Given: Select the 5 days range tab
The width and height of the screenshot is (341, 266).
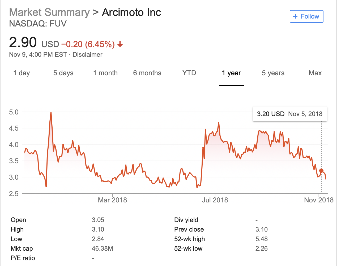Looking at the screenshot, I should [63, 73].
